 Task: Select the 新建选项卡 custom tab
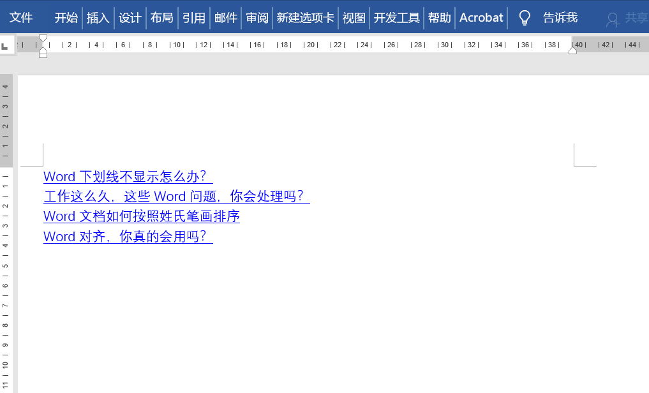[306, 18]
